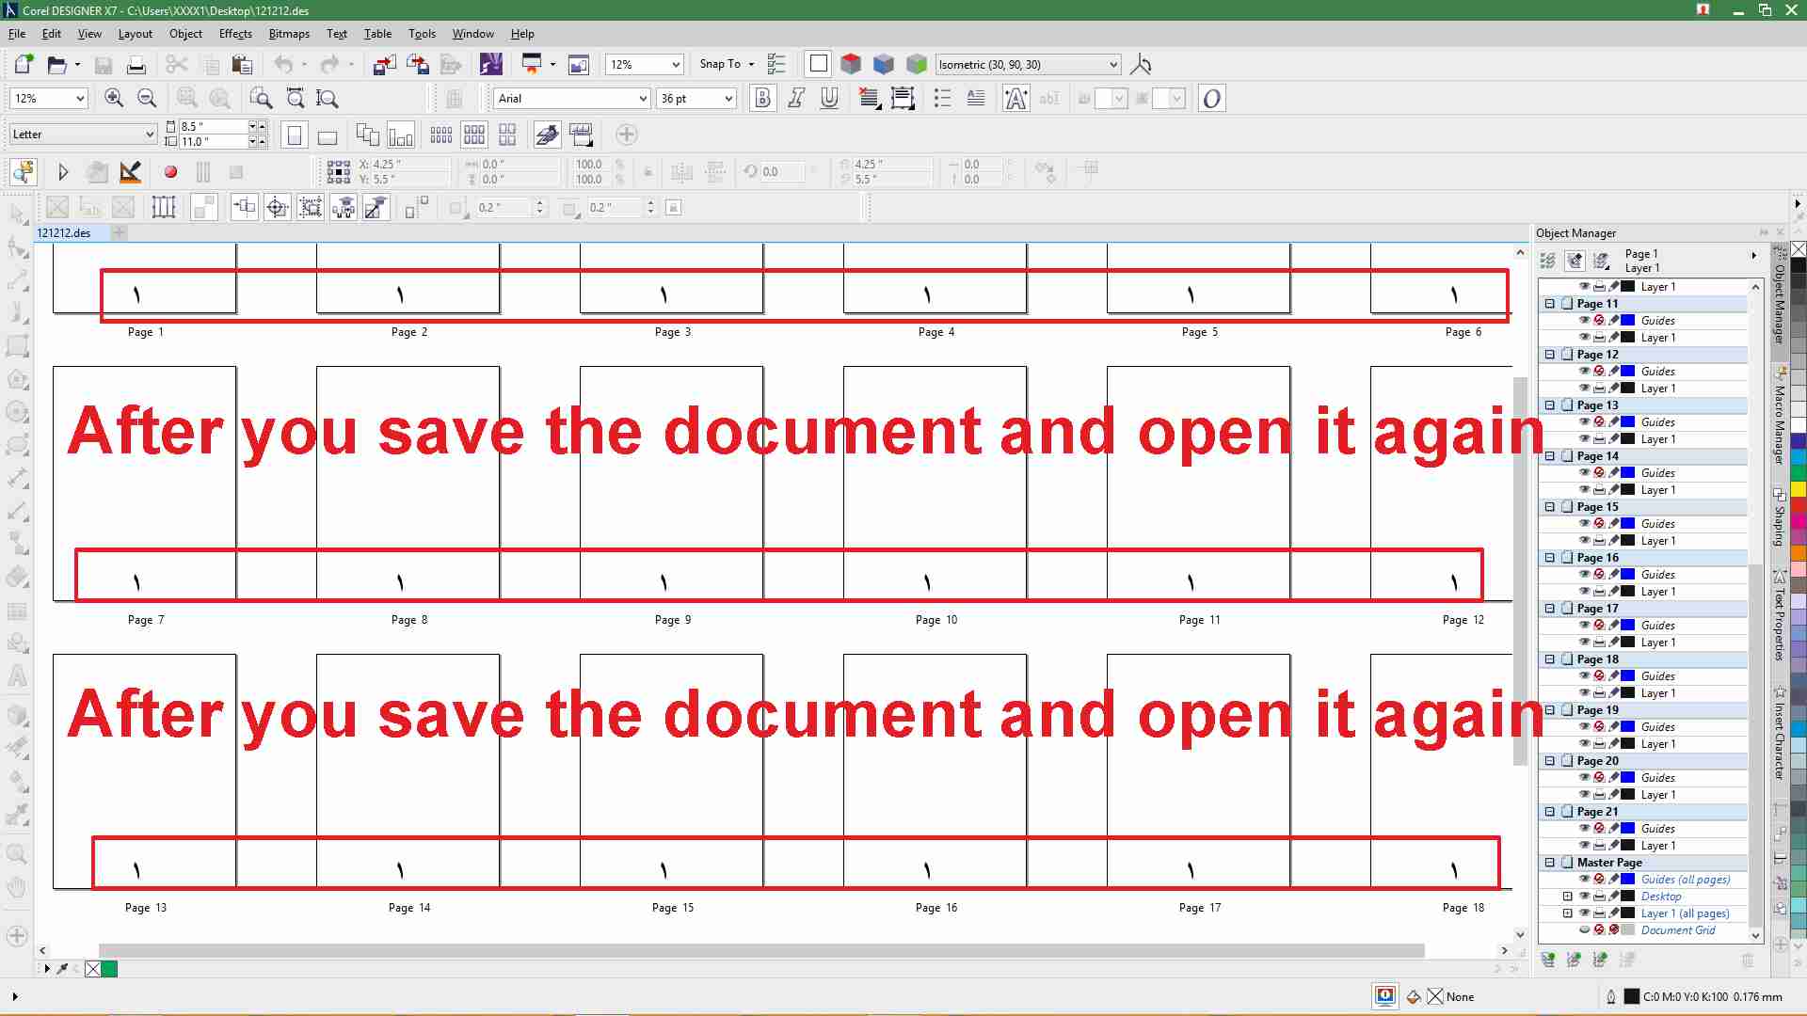Toggle visibility eye of Document Grid
The height and width of the screenshot is (1016, 1807).
click(1584, 930)
